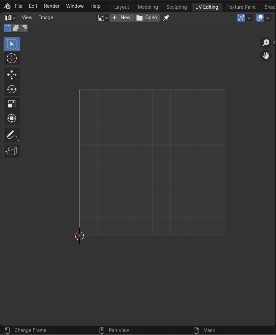The height and width of the screenshot is (335, 276).
Task: Open the editor type dropdown
Action: pyautogui.click(x=10, y=18)
